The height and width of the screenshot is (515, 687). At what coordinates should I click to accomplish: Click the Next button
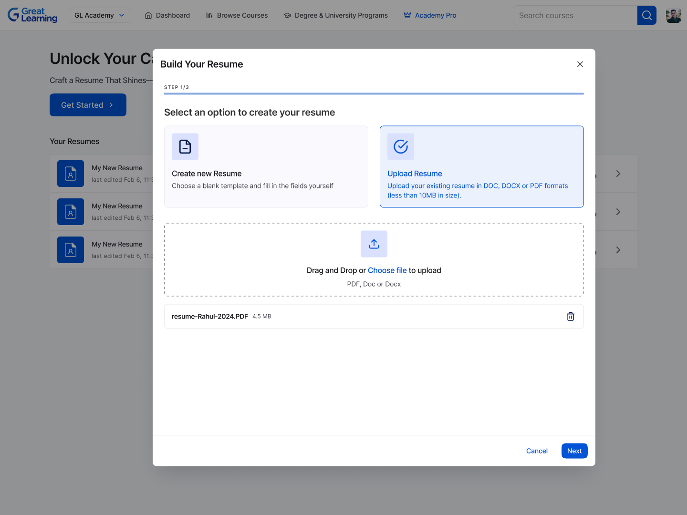pyautogui.click(x=574, y=451)
